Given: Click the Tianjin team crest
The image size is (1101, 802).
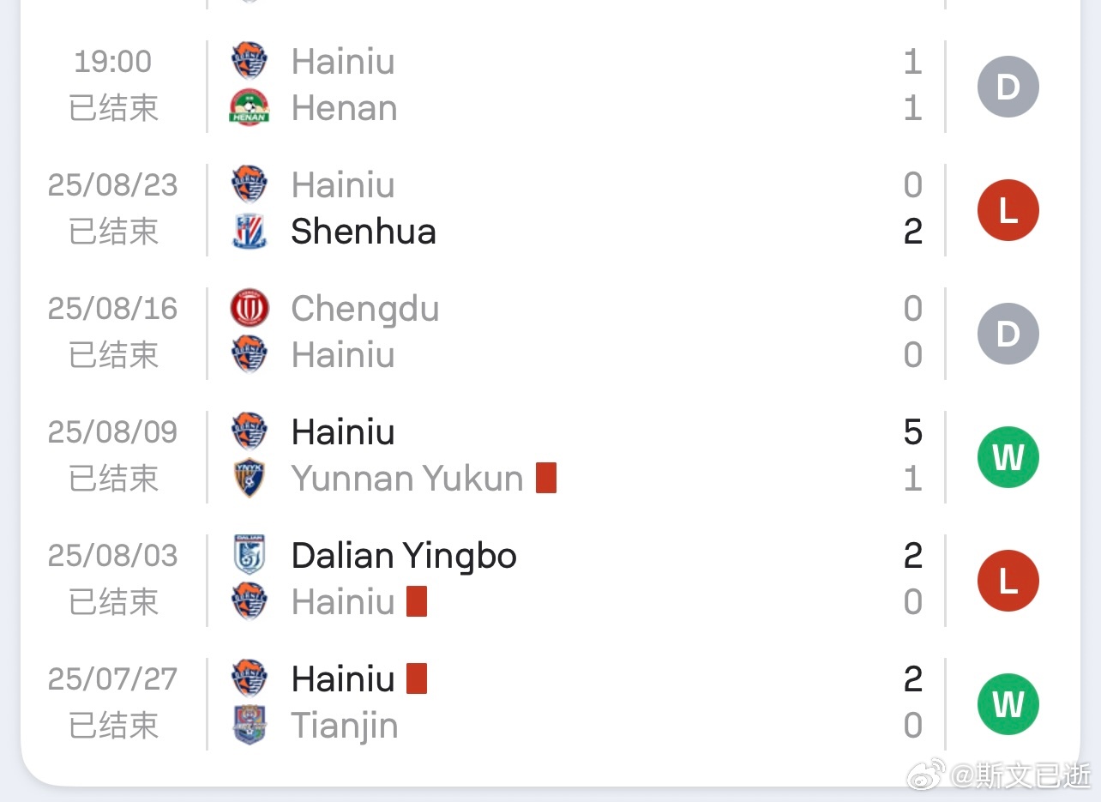Looking at the screenshot, I should coord(250,726).
